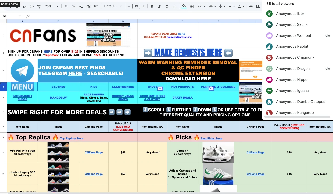The image size is (333, 194).
Task: Toggle strikethrough formatting
Action: (x=167, y=6)
